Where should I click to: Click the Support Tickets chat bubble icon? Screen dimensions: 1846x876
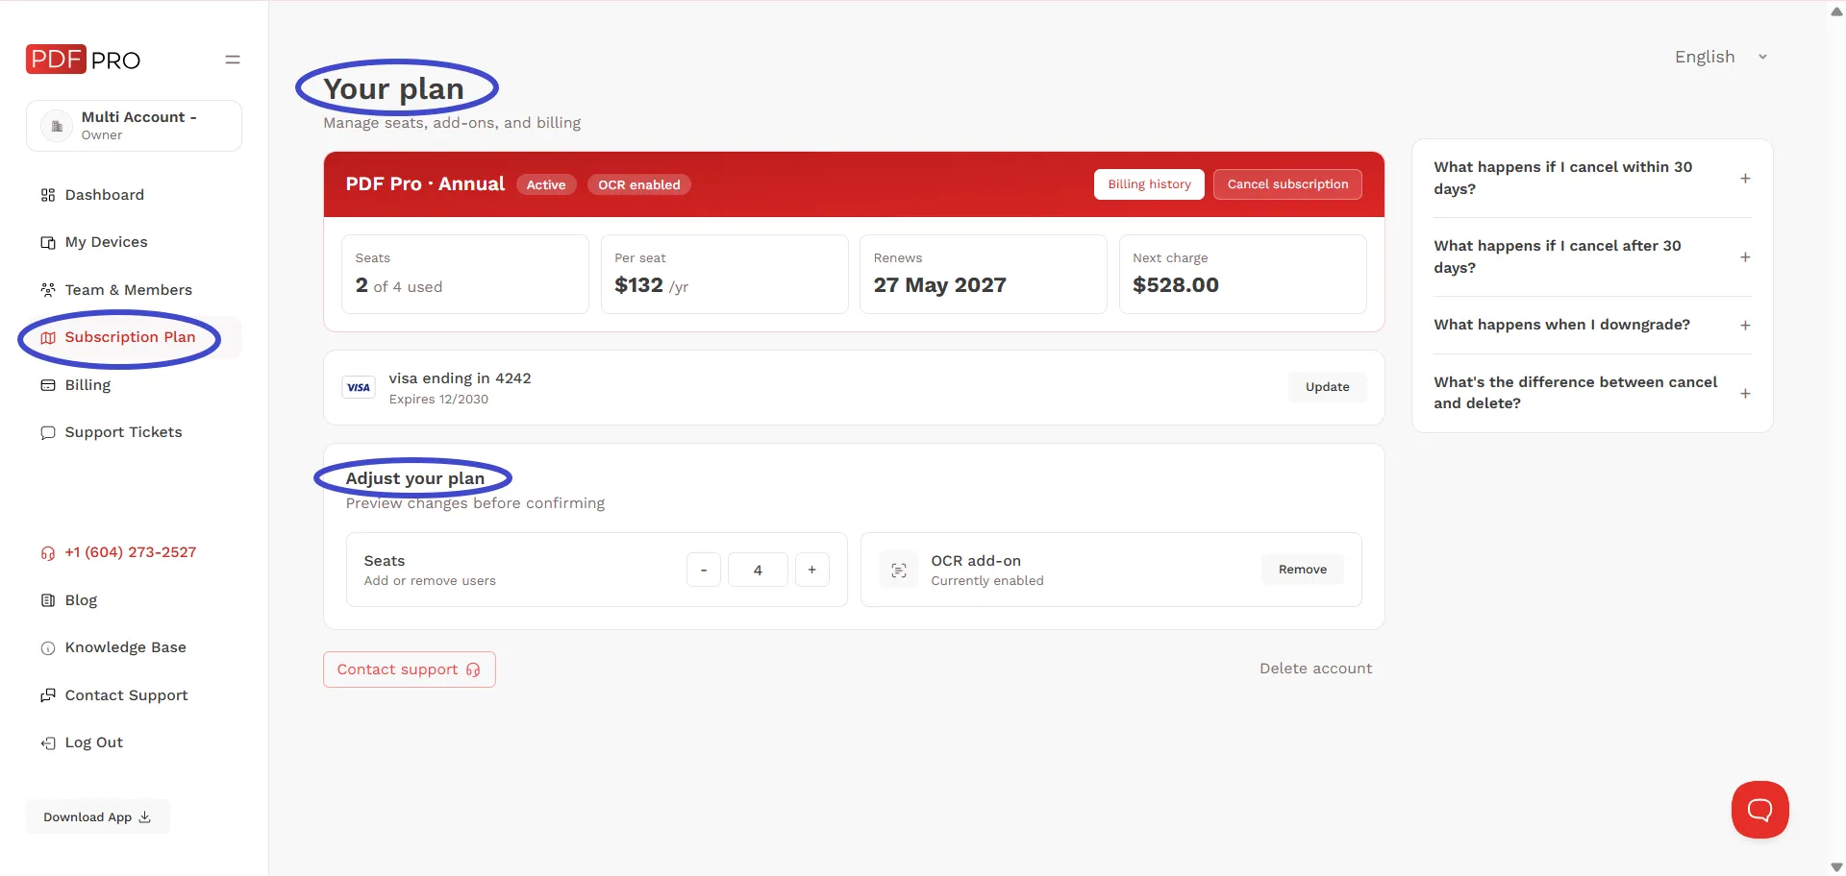48,432
